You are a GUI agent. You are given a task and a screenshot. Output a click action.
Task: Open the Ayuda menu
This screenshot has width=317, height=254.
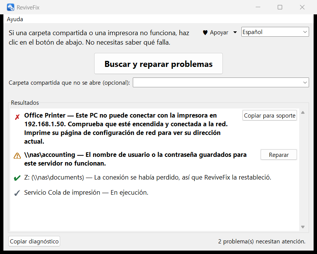[x=15, y=19]
